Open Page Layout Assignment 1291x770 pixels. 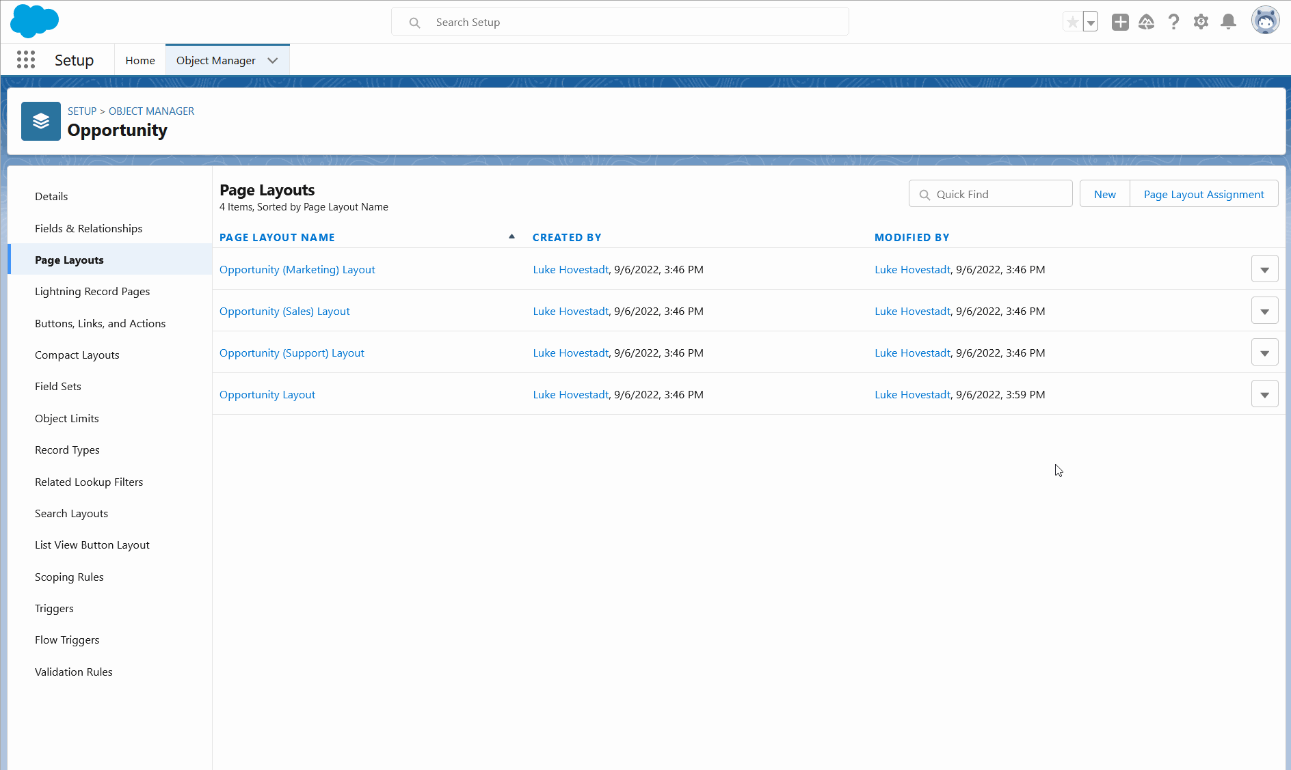click(x=1204, y=194)
